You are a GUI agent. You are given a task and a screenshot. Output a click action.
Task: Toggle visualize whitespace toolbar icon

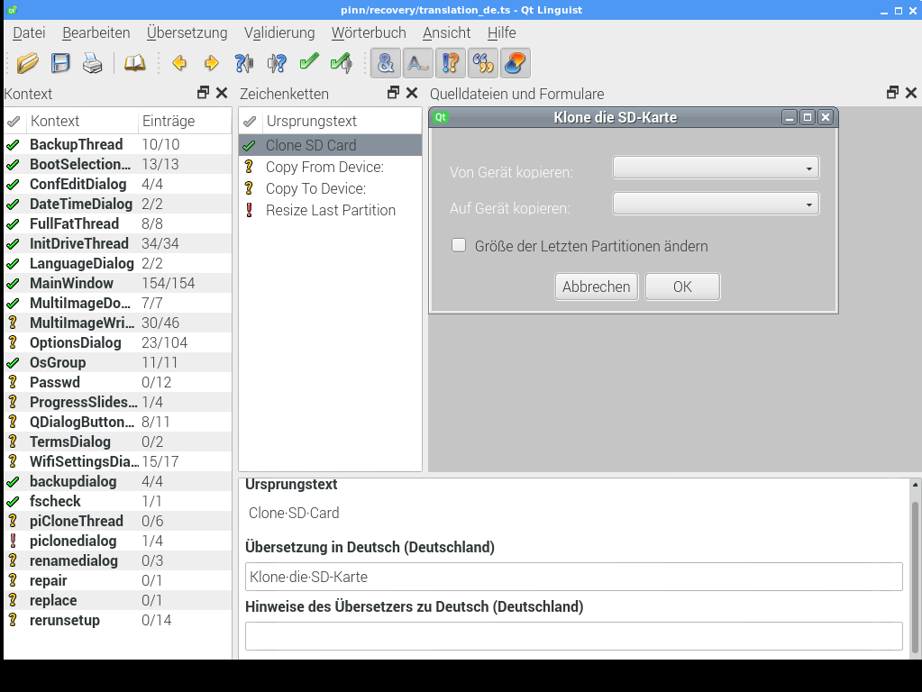tap(516, 63)
